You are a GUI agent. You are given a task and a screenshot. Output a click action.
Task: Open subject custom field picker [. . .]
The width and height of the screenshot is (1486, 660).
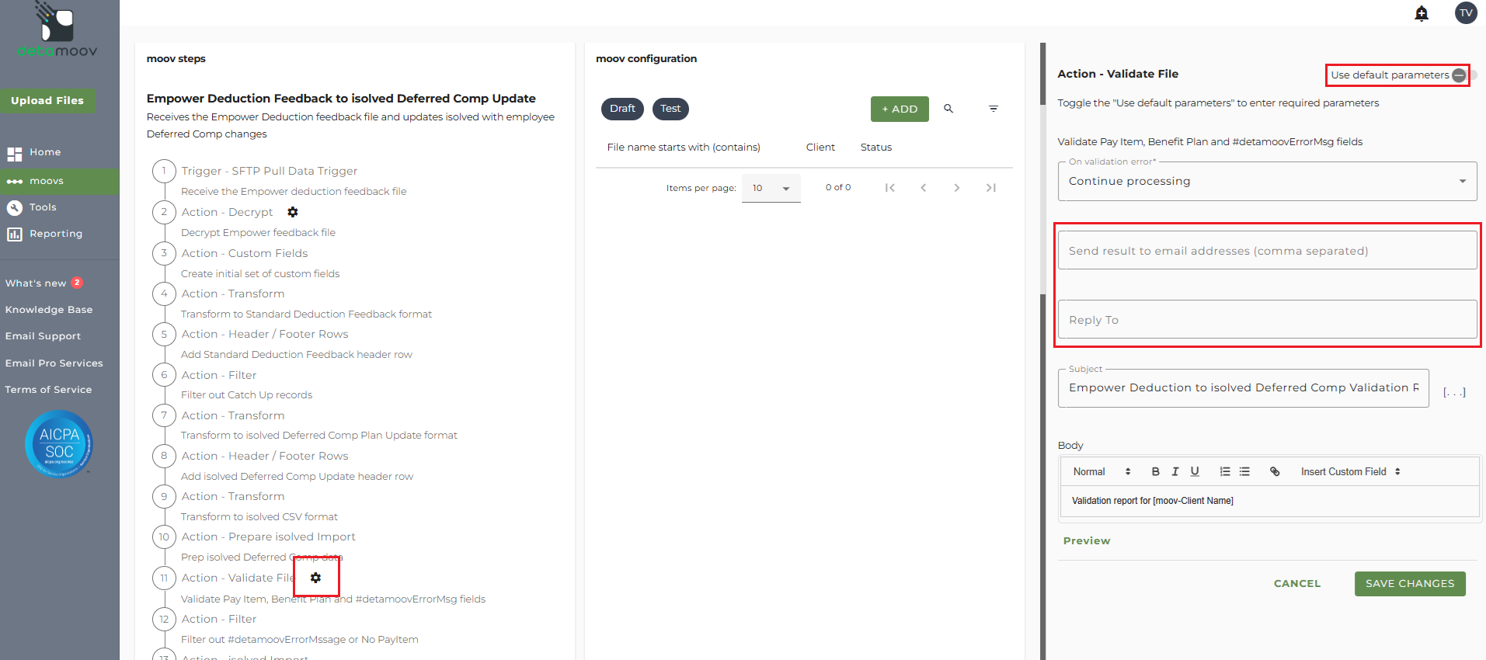1454,392
